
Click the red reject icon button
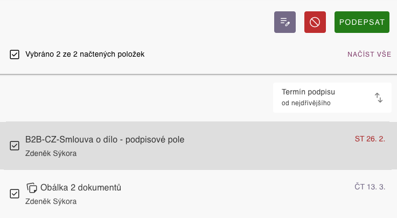(315, 22)
